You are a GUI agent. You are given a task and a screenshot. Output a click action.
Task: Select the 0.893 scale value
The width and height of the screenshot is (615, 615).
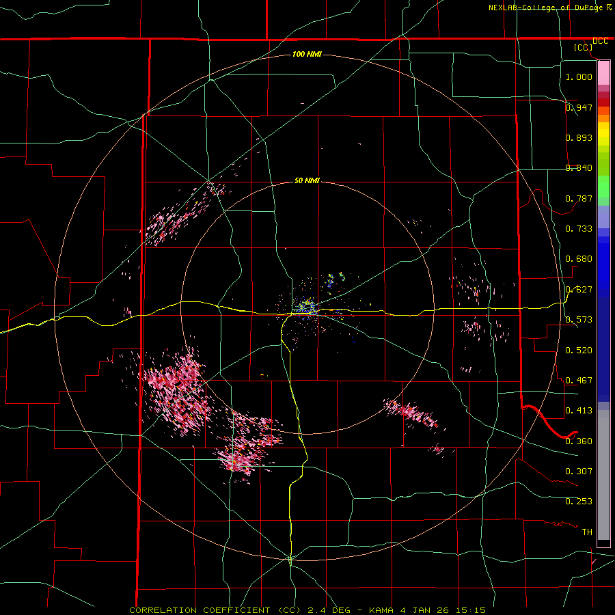(579, 137)
